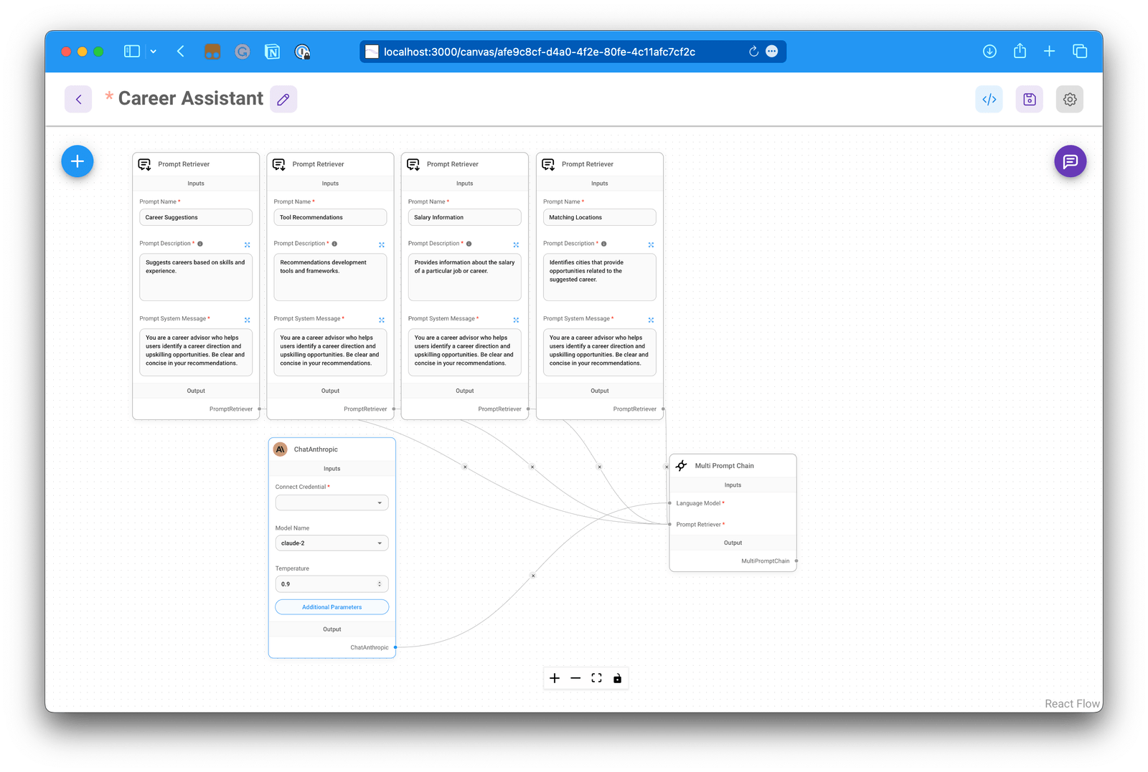The height and width of the screenshot is (772, 1148).
Task: Zoom in using the canvas plus control
Action: tap(554, 677)
